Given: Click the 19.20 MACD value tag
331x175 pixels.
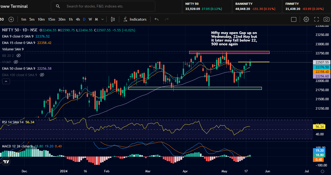Looking at the screenshot, I should point(319,151).
